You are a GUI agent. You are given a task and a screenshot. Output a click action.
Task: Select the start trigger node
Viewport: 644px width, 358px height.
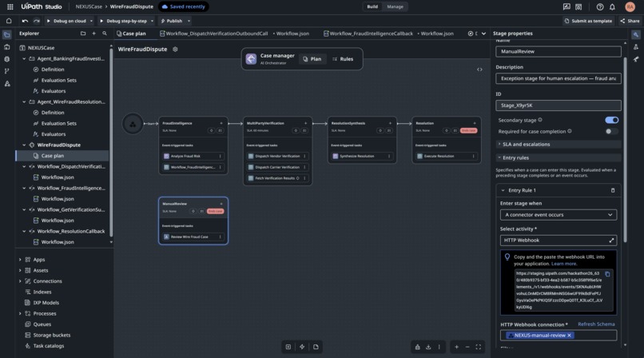coord(133,124)
